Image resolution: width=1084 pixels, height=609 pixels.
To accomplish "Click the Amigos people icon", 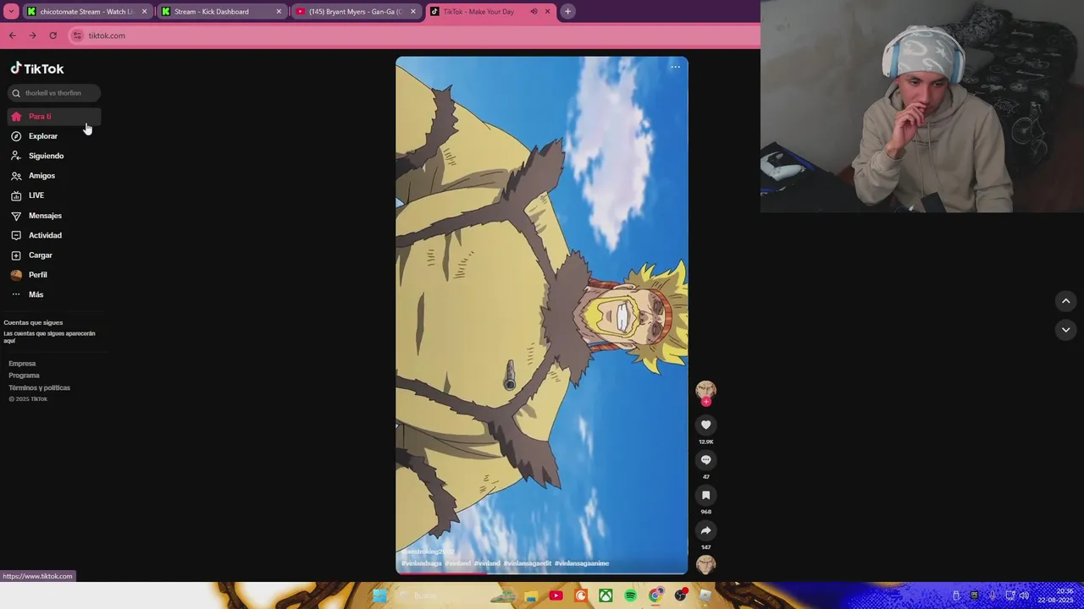I will (16, 176).
